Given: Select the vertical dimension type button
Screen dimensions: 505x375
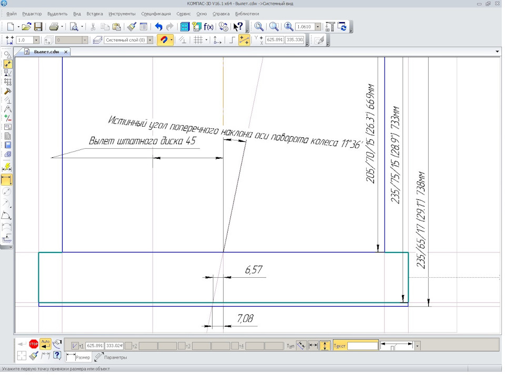Looking at the screenshot, I should tap(325, 346).
